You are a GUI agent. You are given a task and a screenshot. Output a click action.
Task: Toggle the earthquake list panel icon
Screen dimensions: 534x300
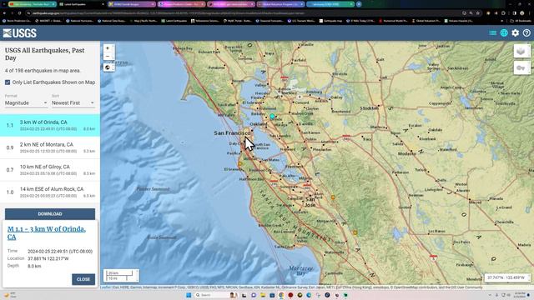tap(492, 33)
